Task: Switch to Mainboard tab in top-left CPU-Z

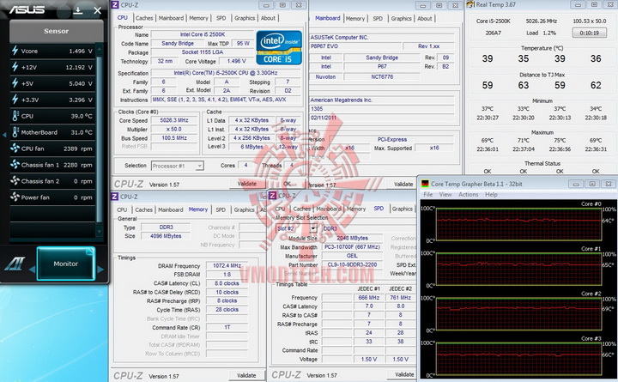Action: click(x=171, y=18)
